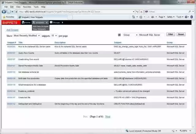Click the Stop (X) icon beside the address bar
The width and height of the screenshot is (196, 134).
click(141, 12)
